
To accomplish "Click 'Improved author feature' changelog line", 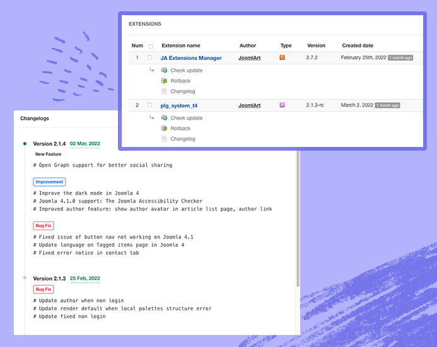I will coord(153,209).
